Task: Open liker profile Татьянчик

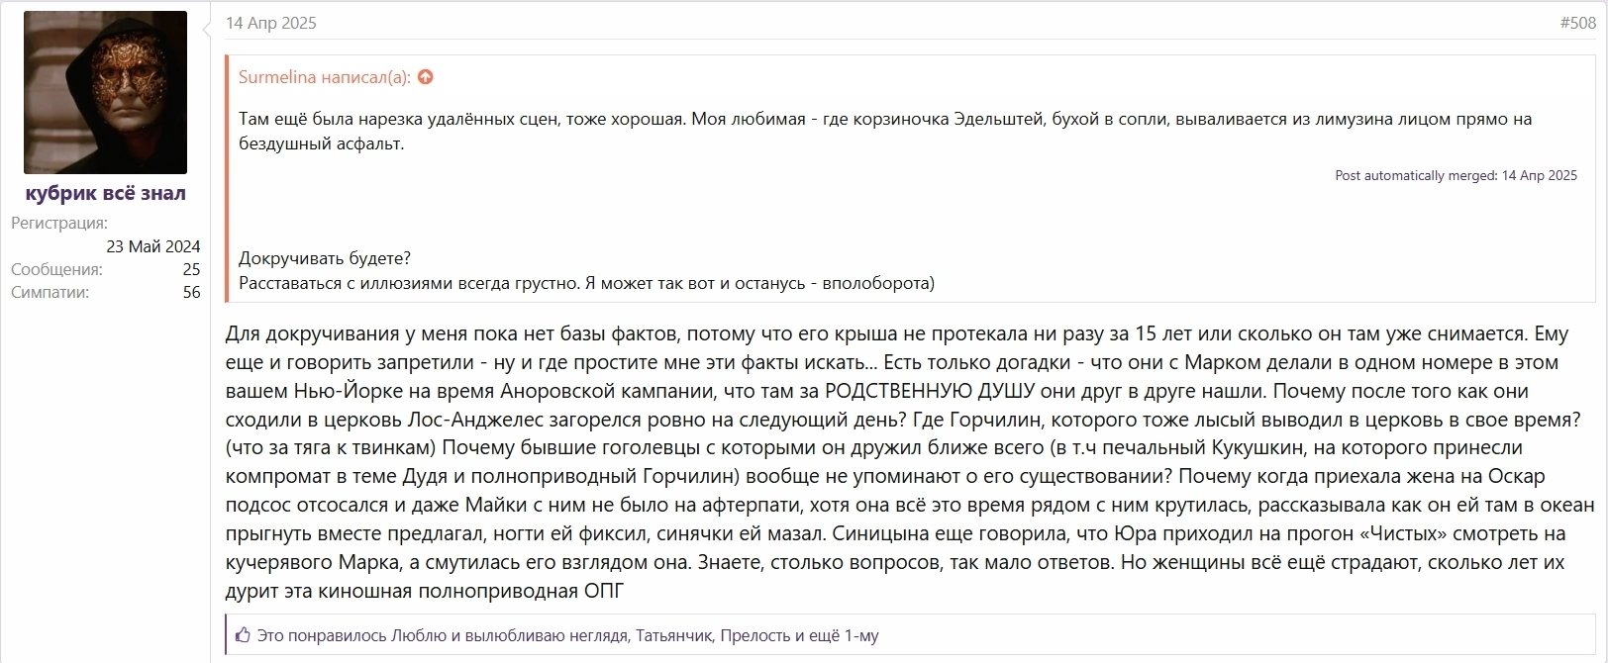Action: [x=673, y=635]
